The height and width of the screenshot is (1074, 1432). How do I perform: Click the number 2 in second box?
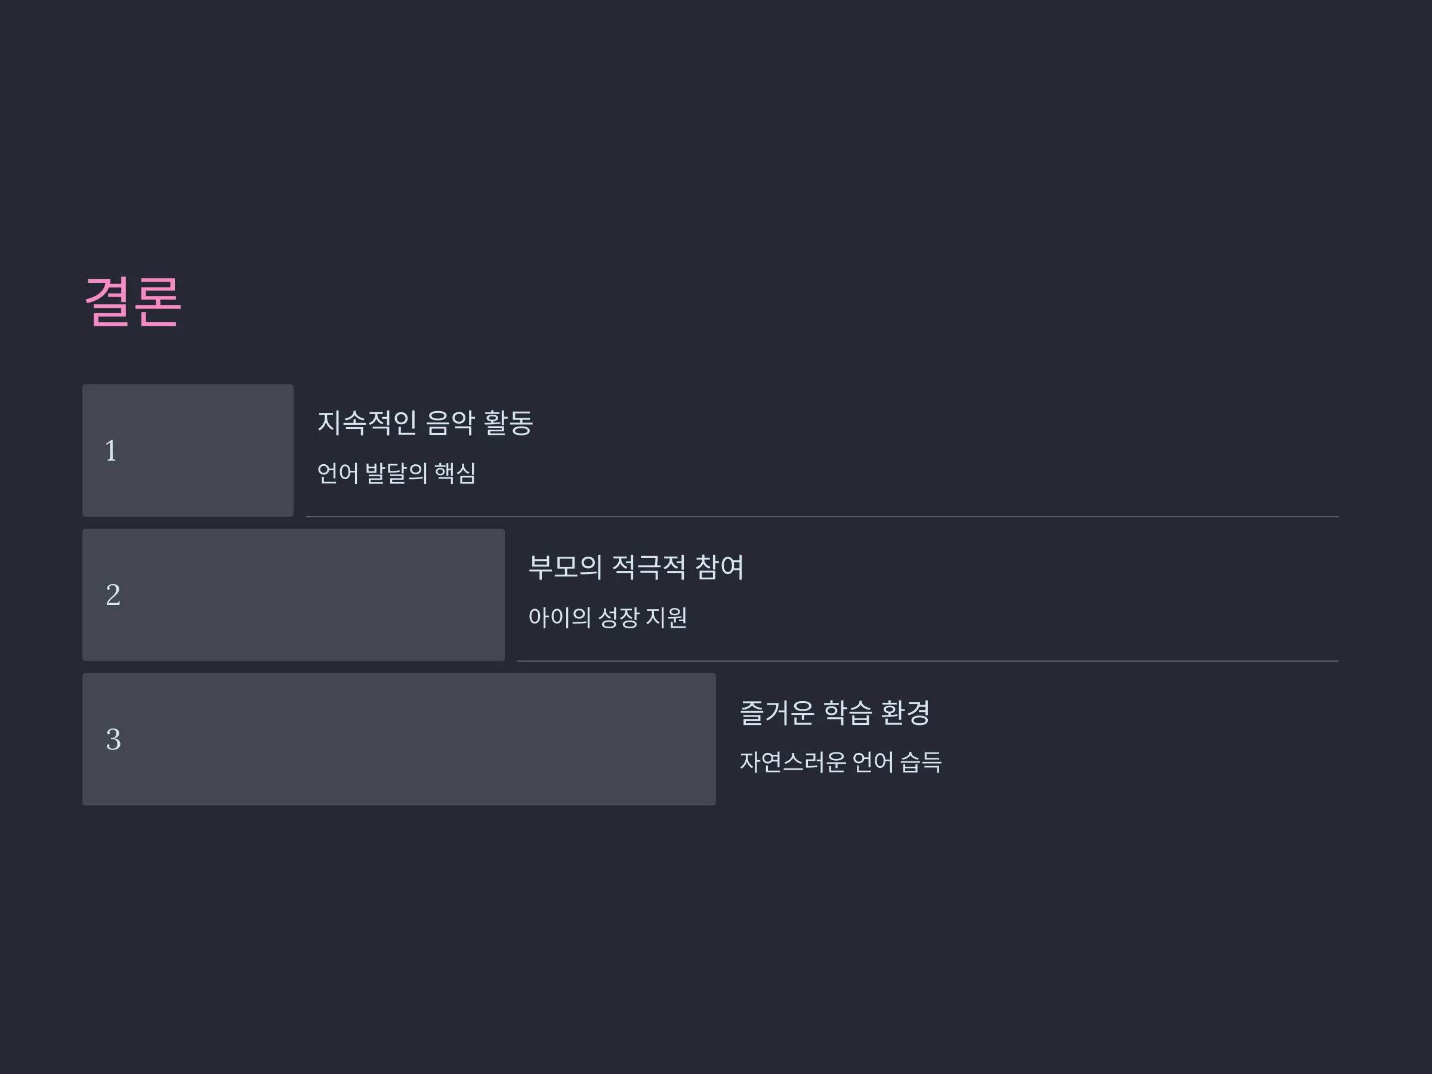pyautogui.click(x=113, y=595)
